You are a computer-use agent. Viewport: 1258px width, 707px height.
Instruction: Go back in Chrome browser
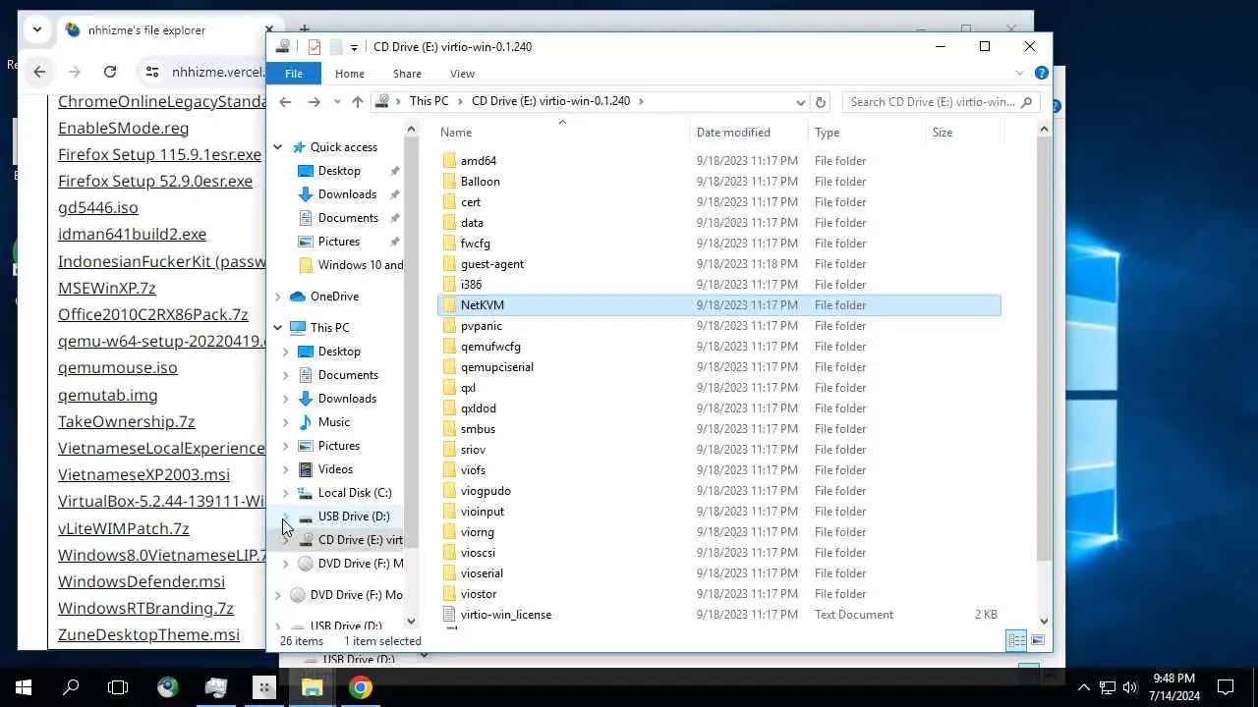click(39, 72)
